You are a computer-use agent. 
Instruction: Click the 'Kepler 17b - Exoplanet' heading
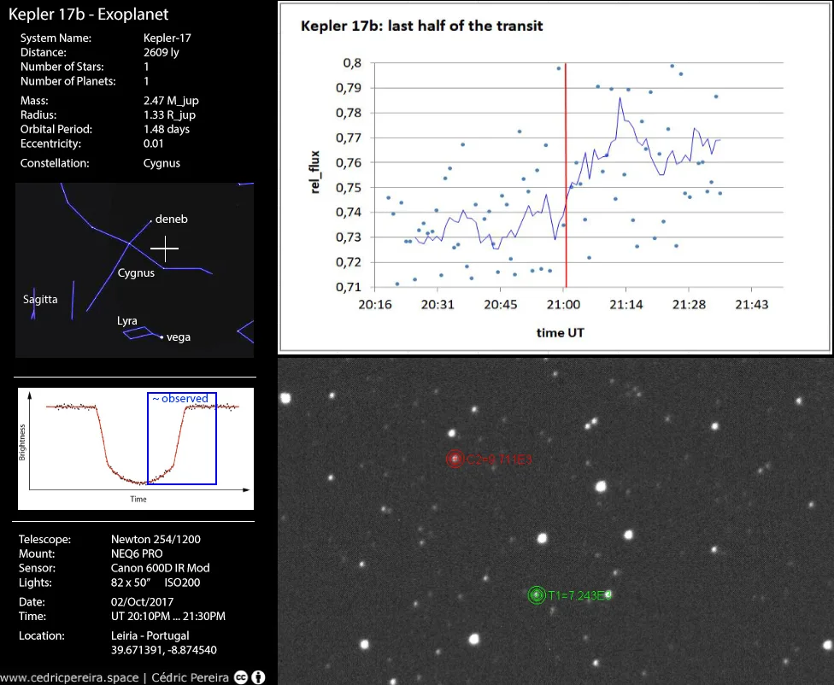(88, 15)
